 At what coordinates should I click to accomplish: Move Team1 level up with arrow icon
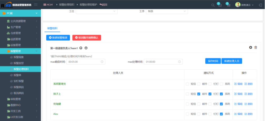[81, 48]
